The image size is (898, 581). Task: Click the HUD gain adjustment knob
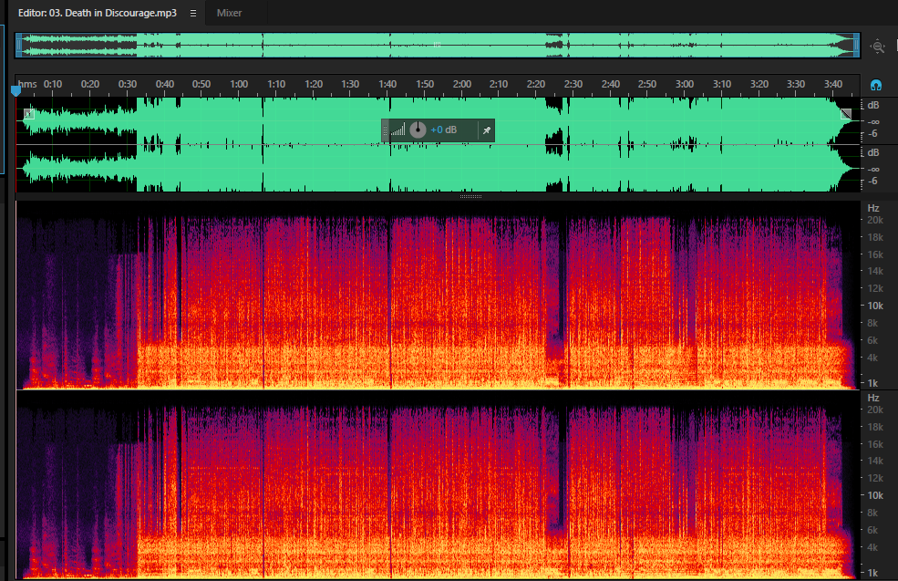(418, 130)
